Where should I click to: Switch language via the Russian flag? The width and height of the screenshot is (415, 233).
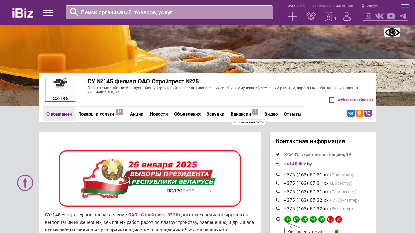coord(405,6)
